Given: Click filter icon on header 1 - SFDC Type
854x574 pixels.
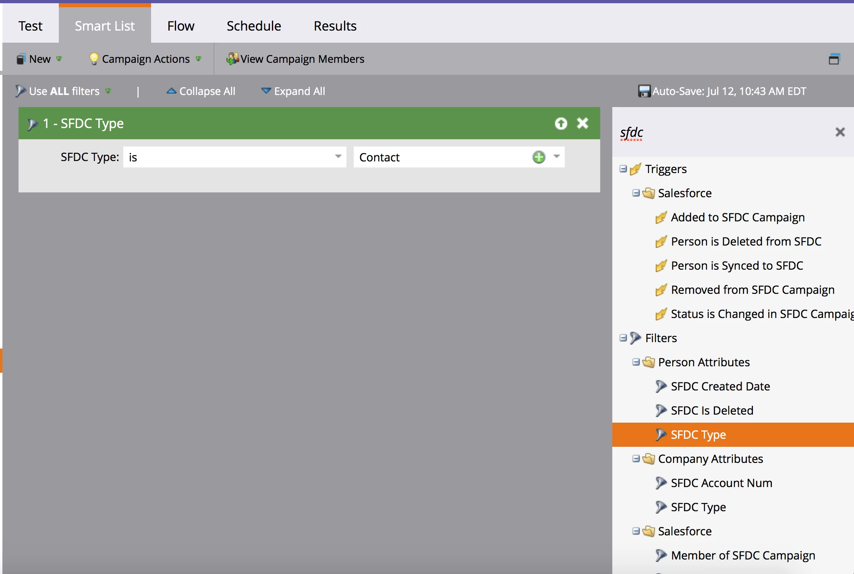Looking at the screenshot, I should point(32,124).
